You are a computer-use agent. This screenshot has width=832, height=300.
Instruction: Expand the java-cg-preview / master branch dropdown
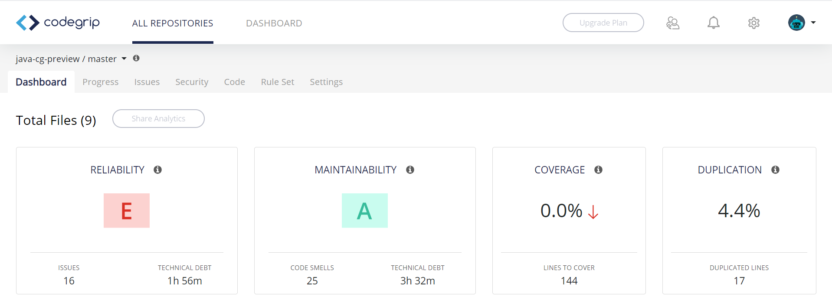124,59
